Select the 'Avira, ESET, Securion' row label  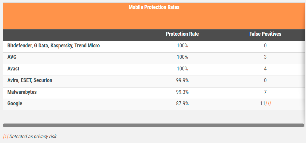click(30, 80)
